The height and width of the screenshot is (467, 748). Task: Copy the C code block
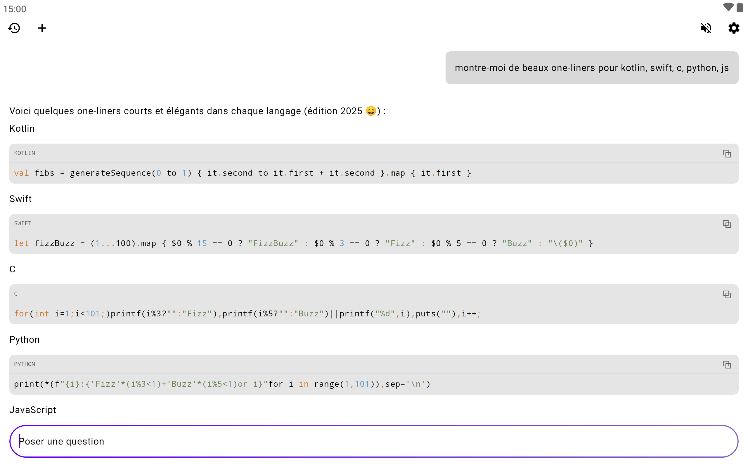pyautogui.click(x=727, y=294)
